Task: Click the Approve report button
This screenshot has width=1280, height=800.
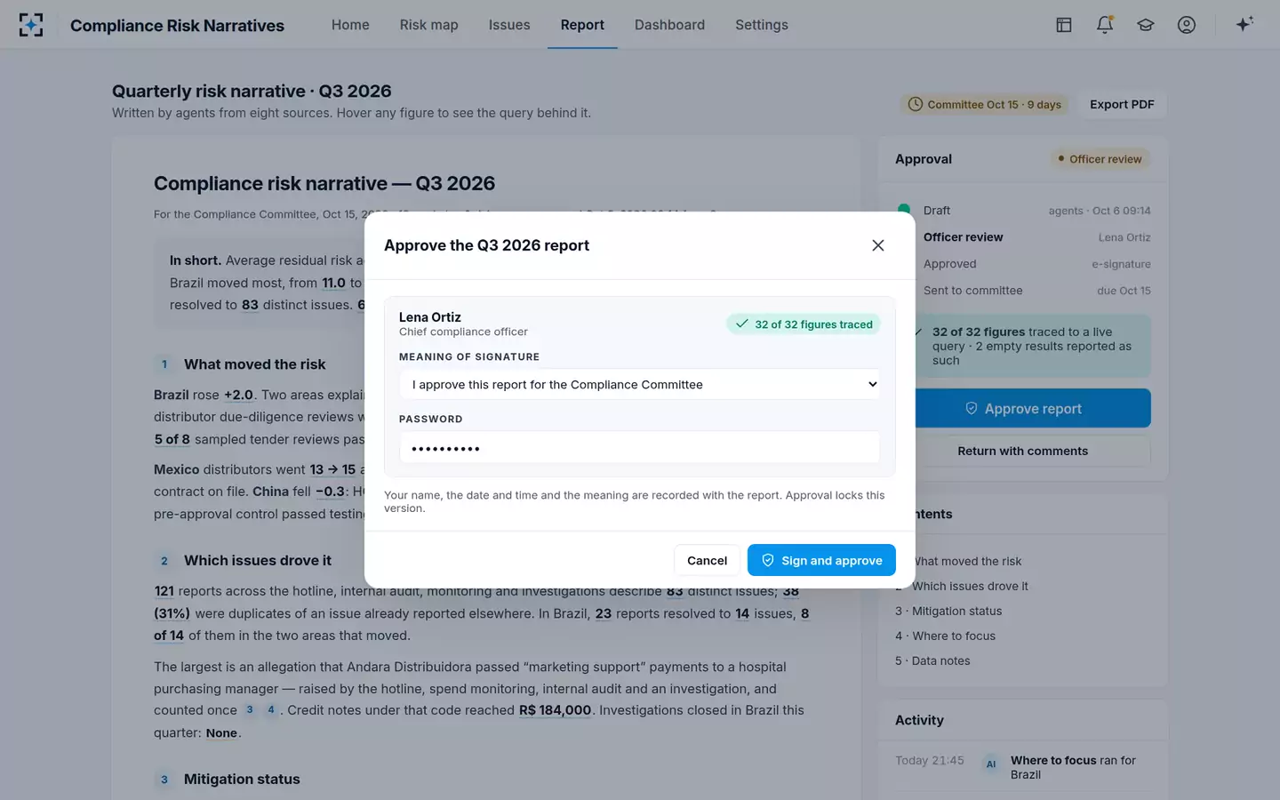Action: pos(1033,408)
